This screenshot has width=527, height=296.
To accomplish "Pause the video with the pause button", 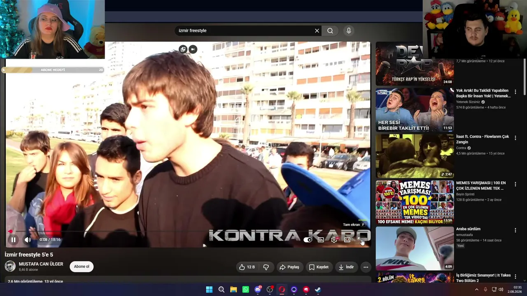I will (13, 240).
